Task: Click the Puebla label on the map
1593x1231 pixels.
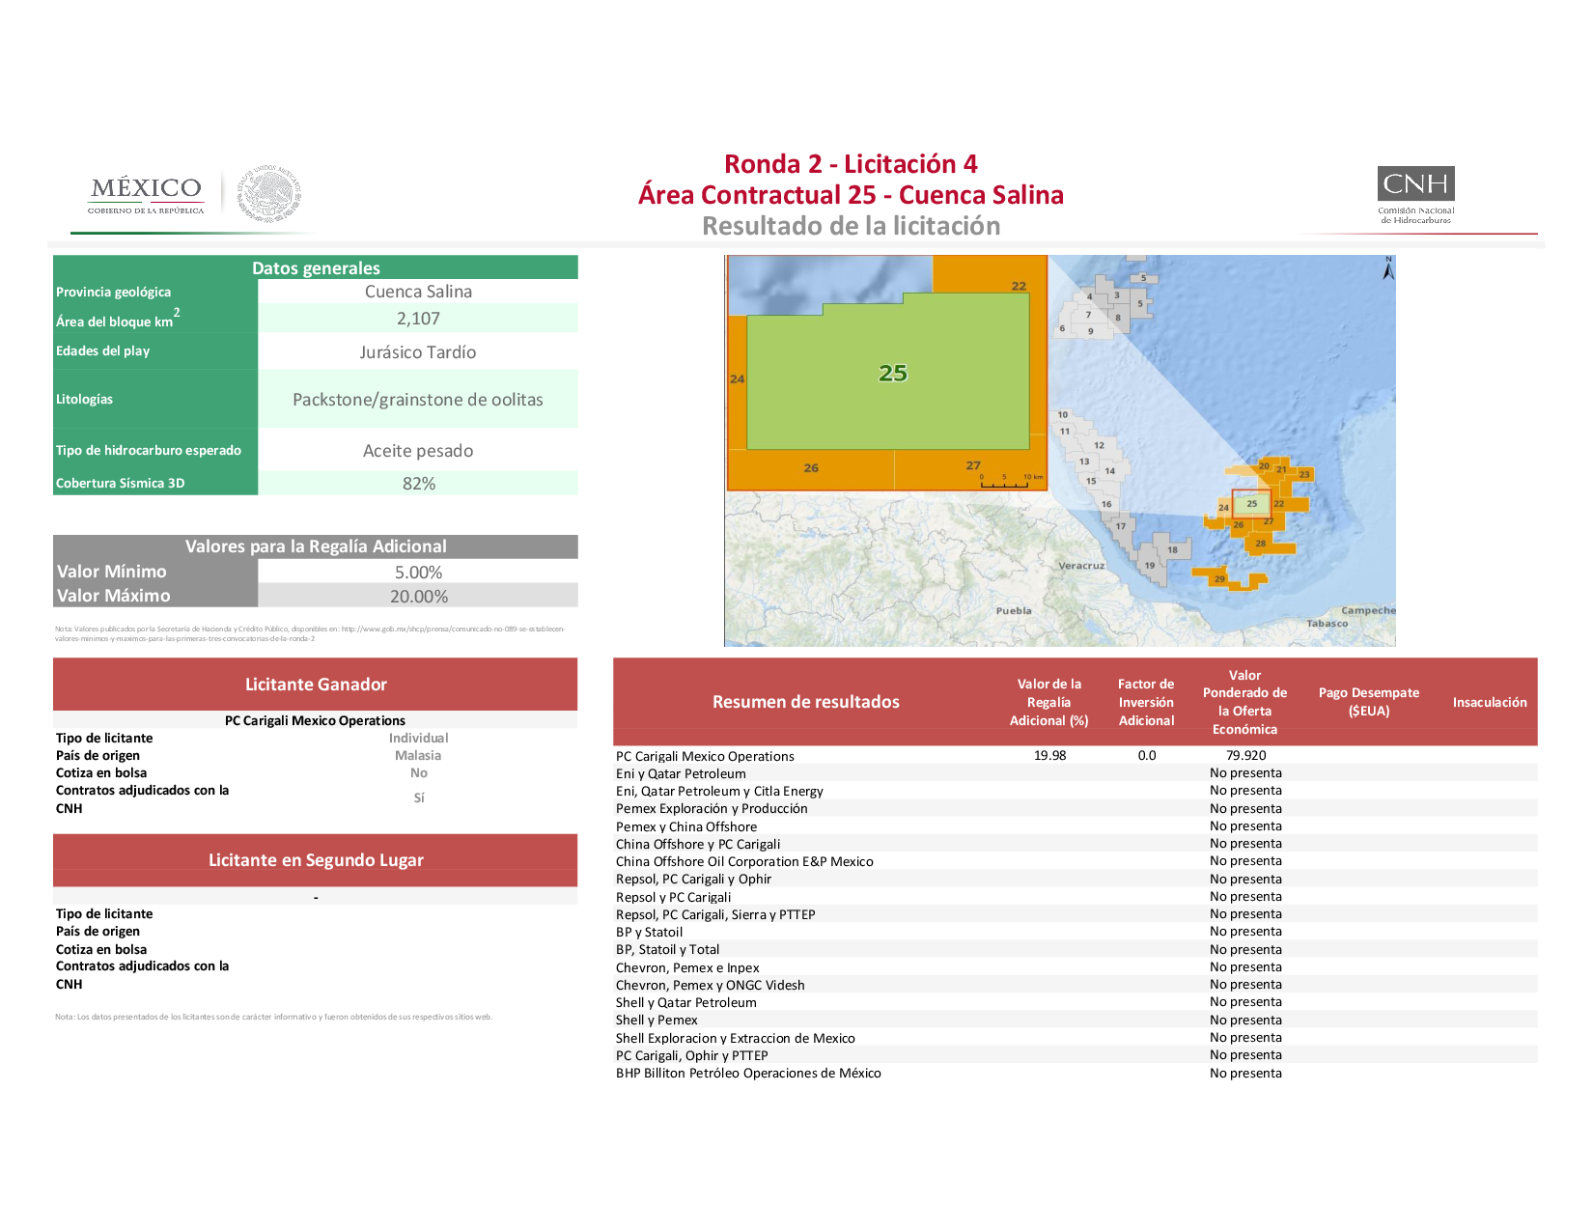Action: pyautogui.click(x=1014, y=611)
